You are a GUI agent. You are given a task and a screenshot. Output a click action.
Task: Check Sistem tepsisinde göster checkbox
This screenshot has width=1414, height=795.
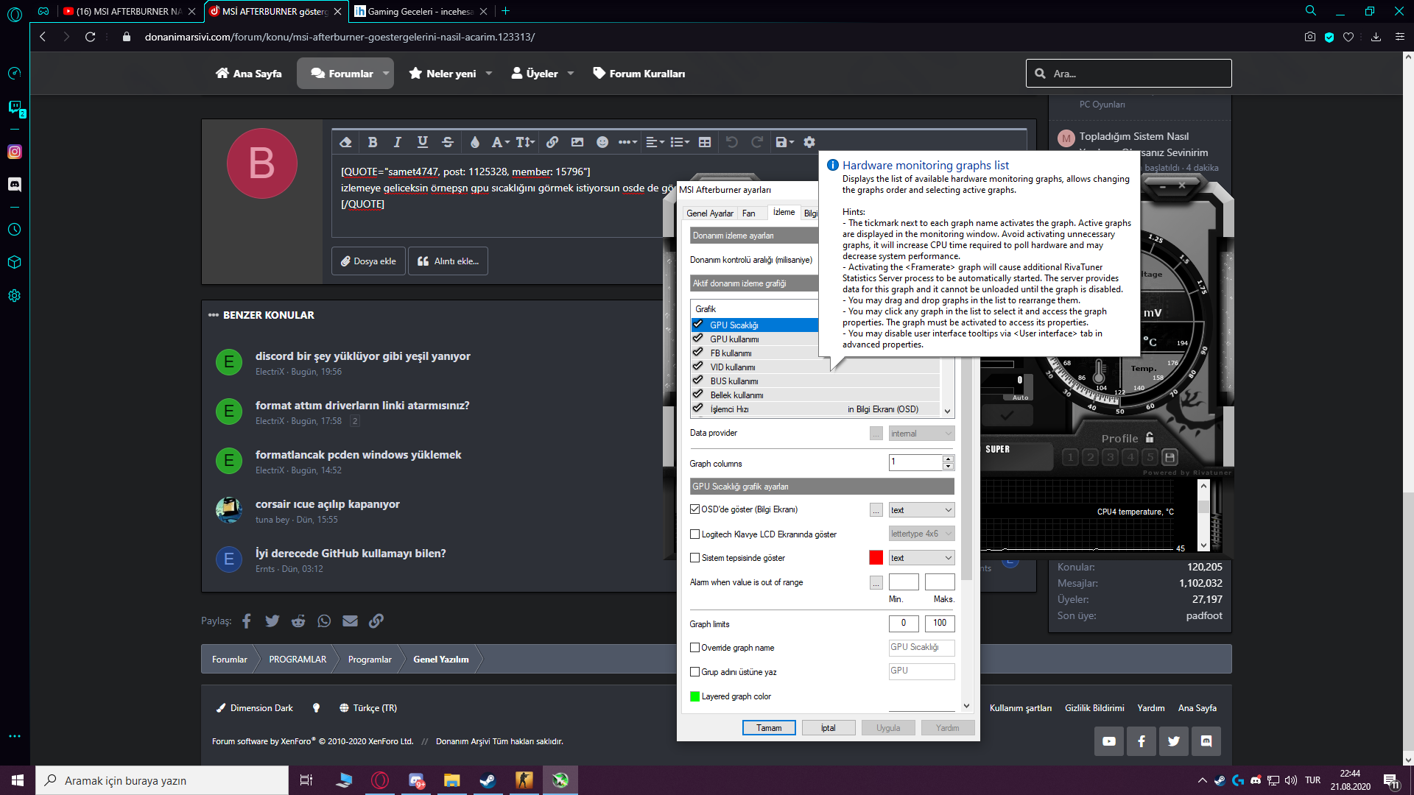[694, 558]
